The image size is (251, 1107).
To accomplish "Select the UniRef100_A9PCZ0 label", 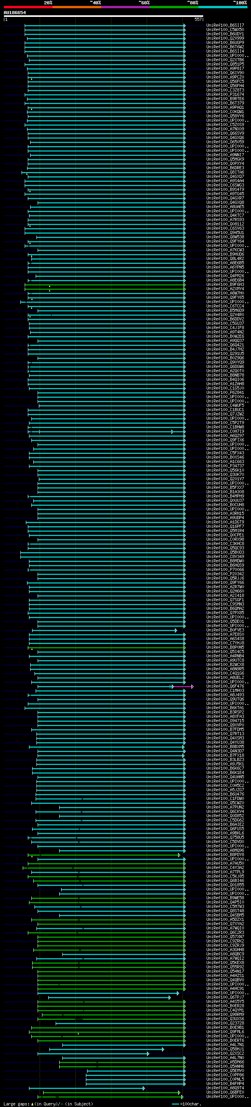I will [x=225, y=77].
